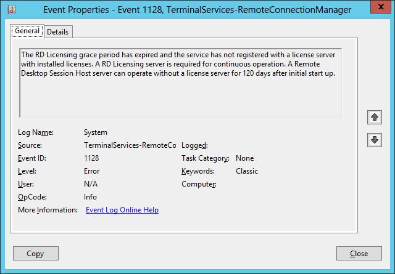395x274 pixels.
Task: Switch to the Details tab
Action: 58,31
